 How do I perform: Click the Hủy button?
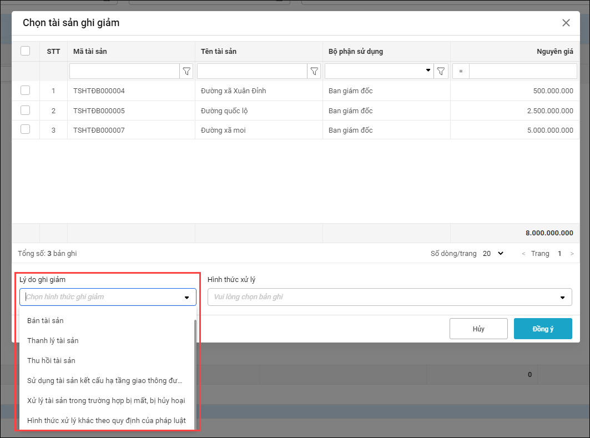478,329
